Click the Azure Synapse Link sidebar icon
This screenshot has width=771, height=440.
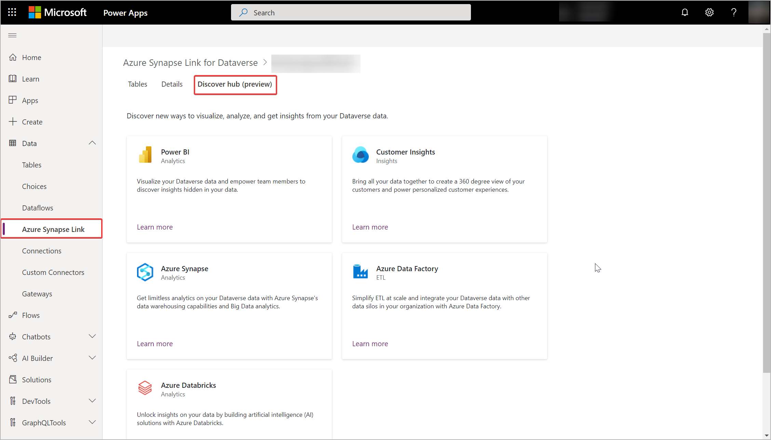click(53, 229)
